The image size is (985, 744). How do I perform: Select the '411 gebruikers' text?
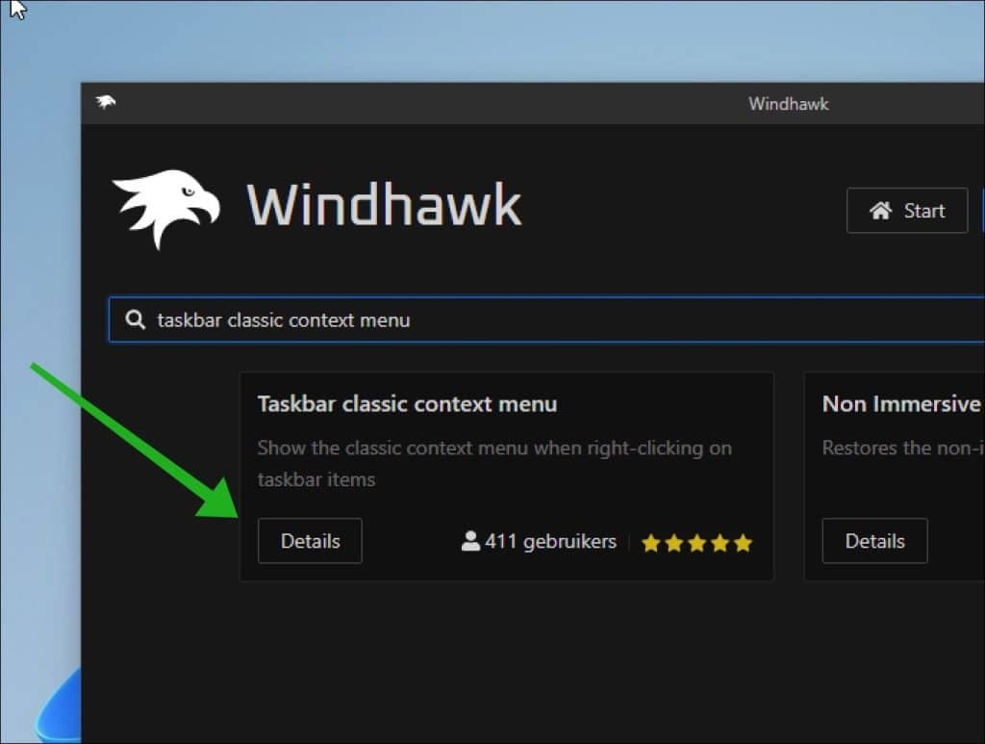tap(551, 541)
